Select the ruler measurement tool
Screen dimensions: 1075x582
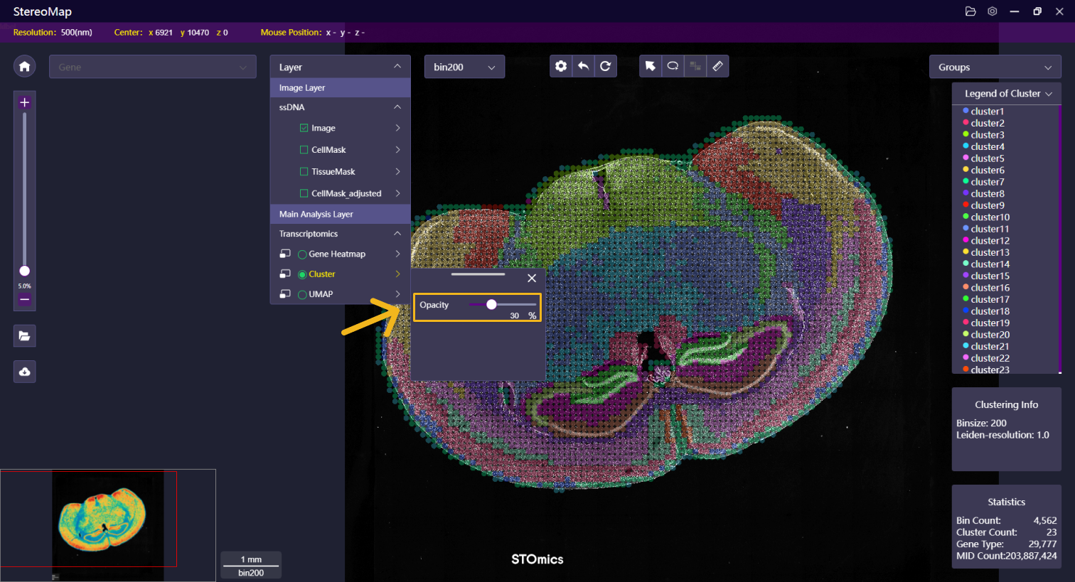pos(717,66)
